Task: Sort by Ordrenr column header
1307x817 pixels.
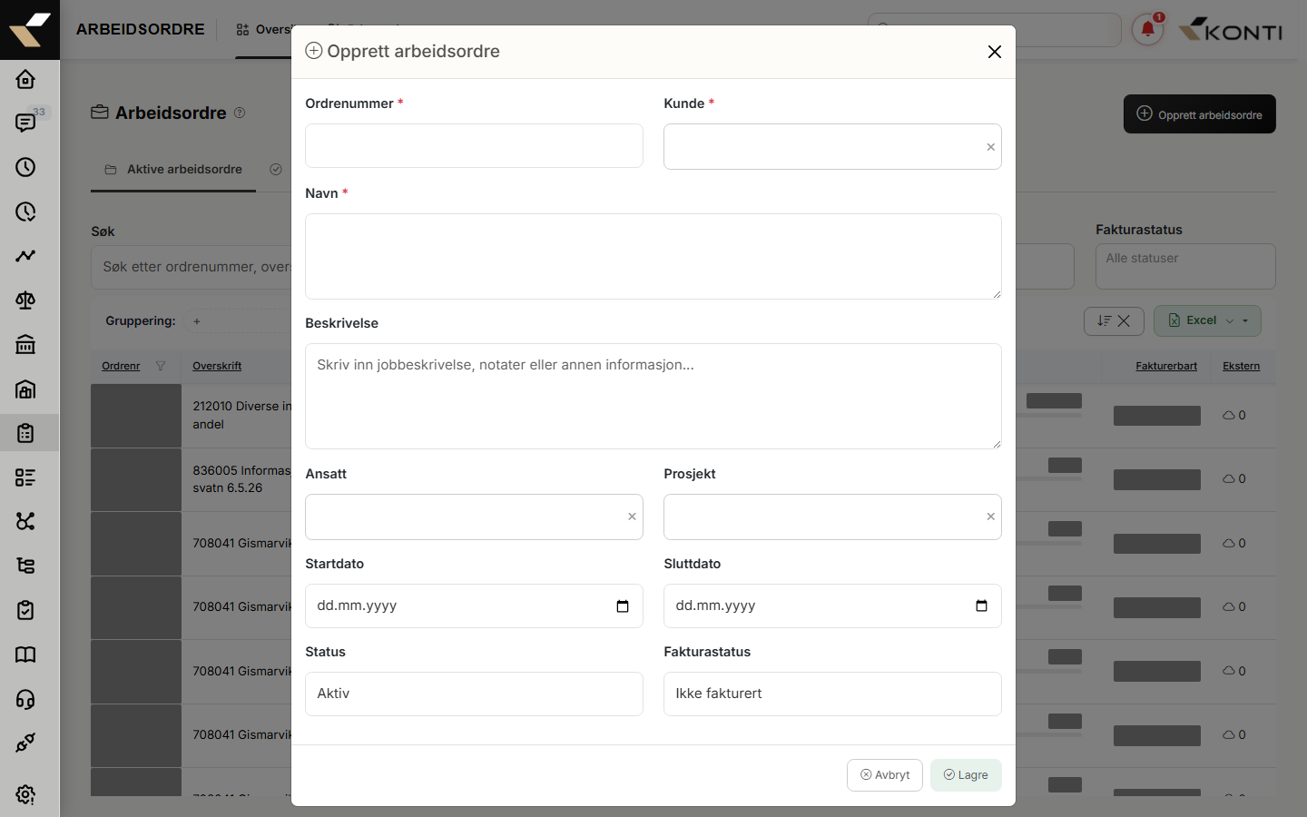Action: pyautogui.click(x=121, y=366)
